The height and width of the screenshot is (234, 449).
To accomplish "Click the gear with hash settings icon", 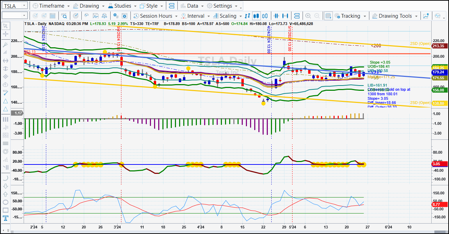I will point(116,16).
